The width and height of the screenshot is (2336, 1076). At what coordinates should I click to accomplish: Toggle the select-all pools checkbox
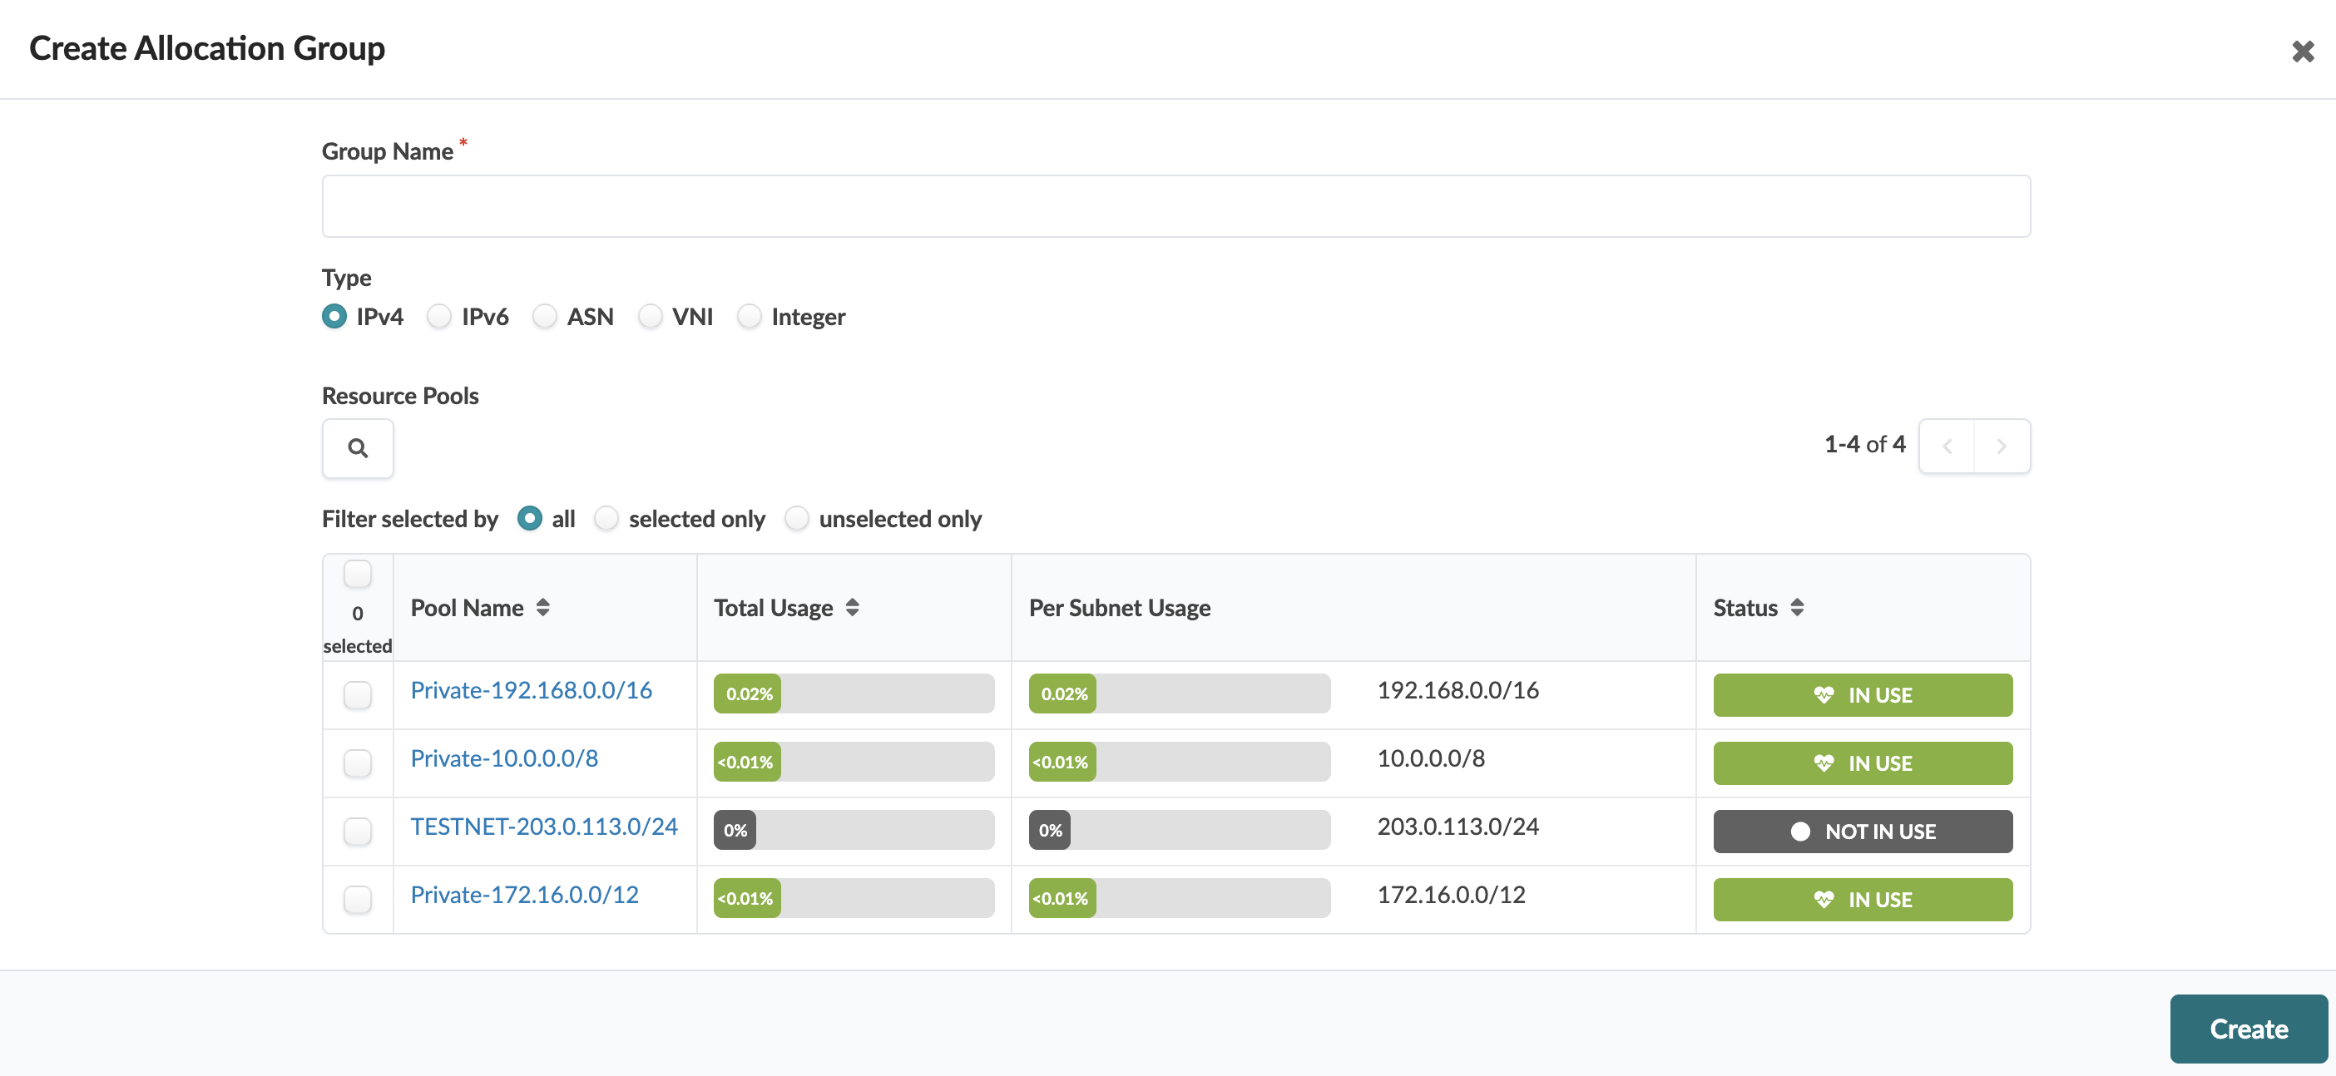(x=357, y=574)
